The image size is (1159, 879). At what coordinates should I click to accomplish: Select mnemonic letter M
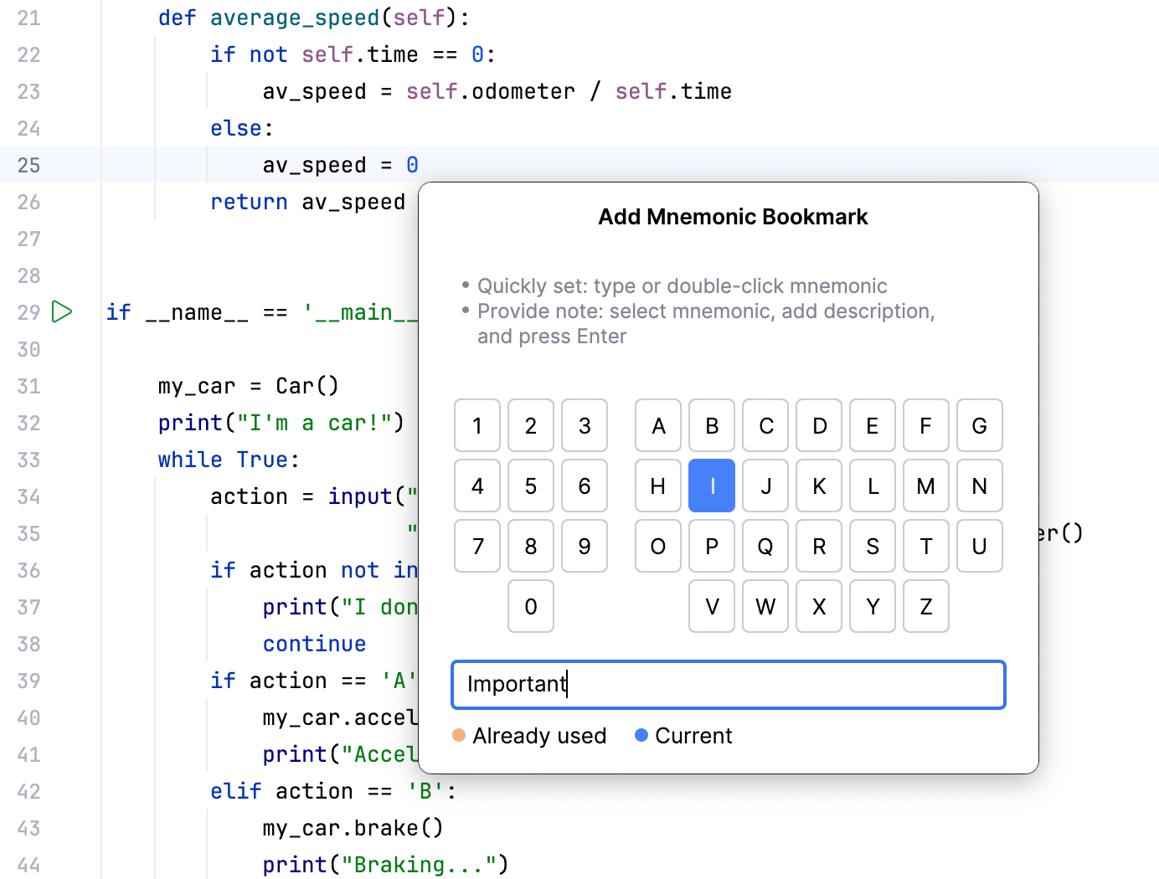(x=925, y=486)
